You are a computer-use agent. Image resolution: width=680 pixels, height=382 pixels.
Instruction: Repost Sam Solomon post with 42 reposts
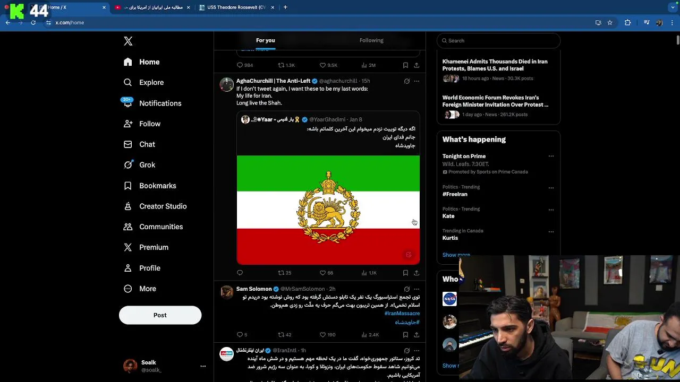click(285, 335)
